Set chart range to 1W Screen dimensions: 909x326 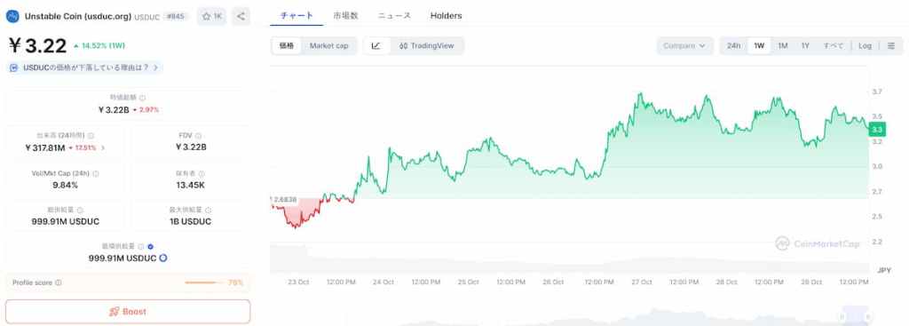tap(759, 46)
